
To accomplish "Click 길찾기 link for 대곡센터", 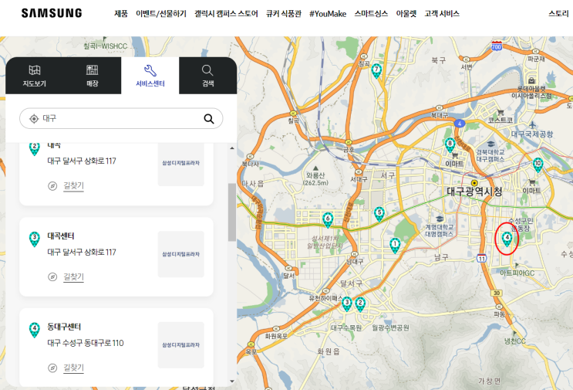I will pos(73,277).
